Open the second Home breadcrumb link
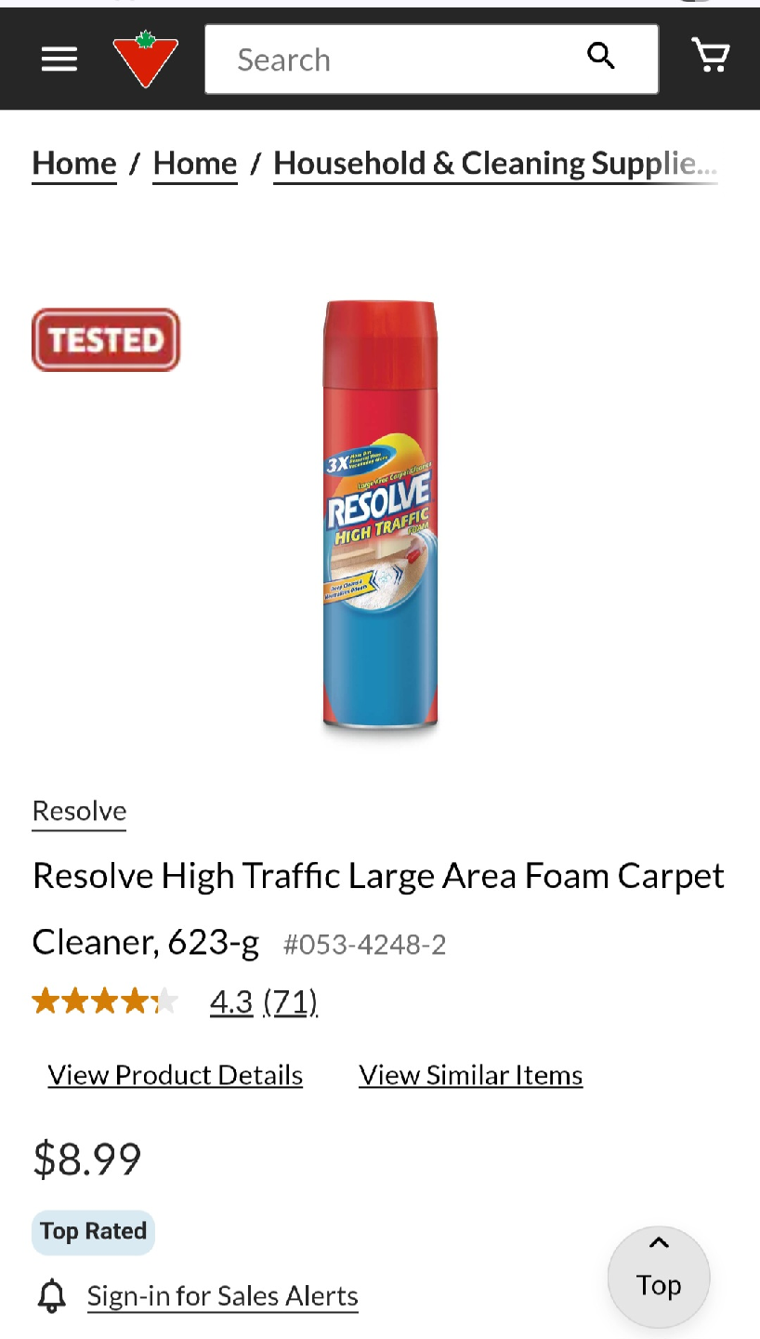760x1339 pixels. coord(195,164)
